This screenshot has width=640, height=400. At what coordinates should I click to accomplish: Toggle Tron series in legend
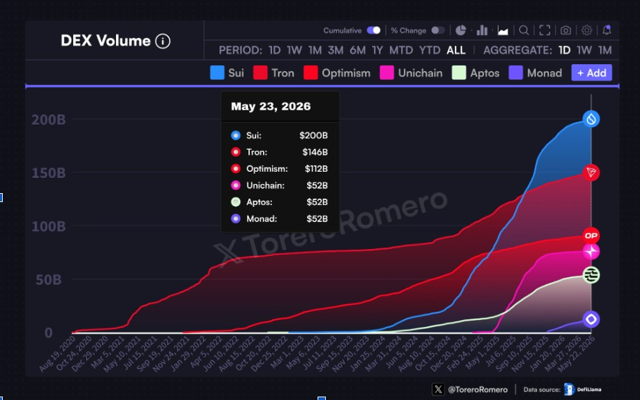[x=273, y=73]
